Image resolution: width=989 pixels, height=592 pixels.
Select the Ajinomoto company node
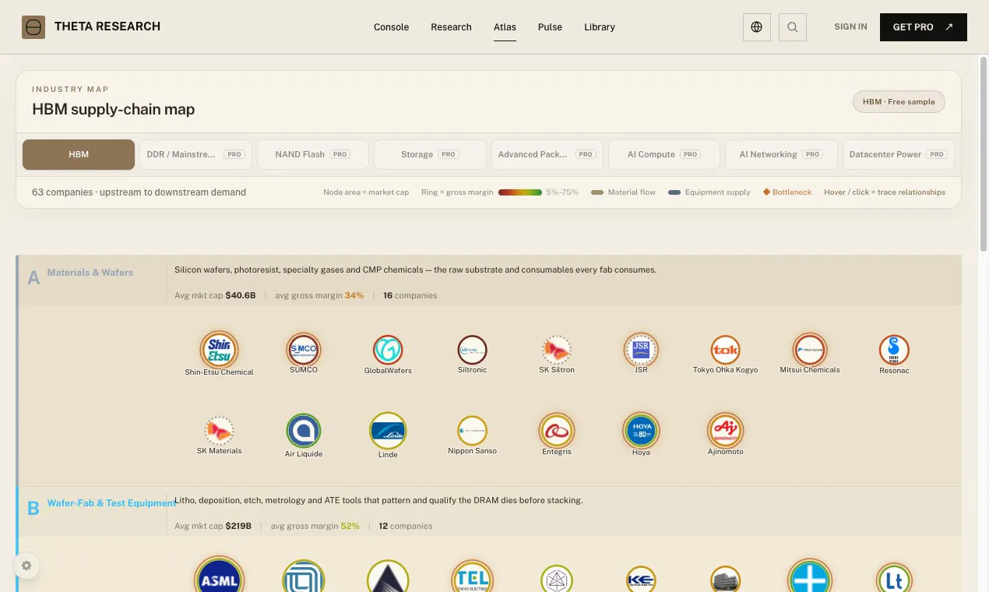725,431
